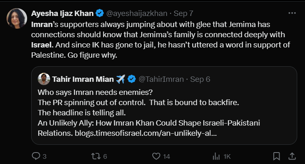Image resolution: width=305 pixels, height=164 pixels.
Task: Bookmark this tweet
Action: click(277, 156)
